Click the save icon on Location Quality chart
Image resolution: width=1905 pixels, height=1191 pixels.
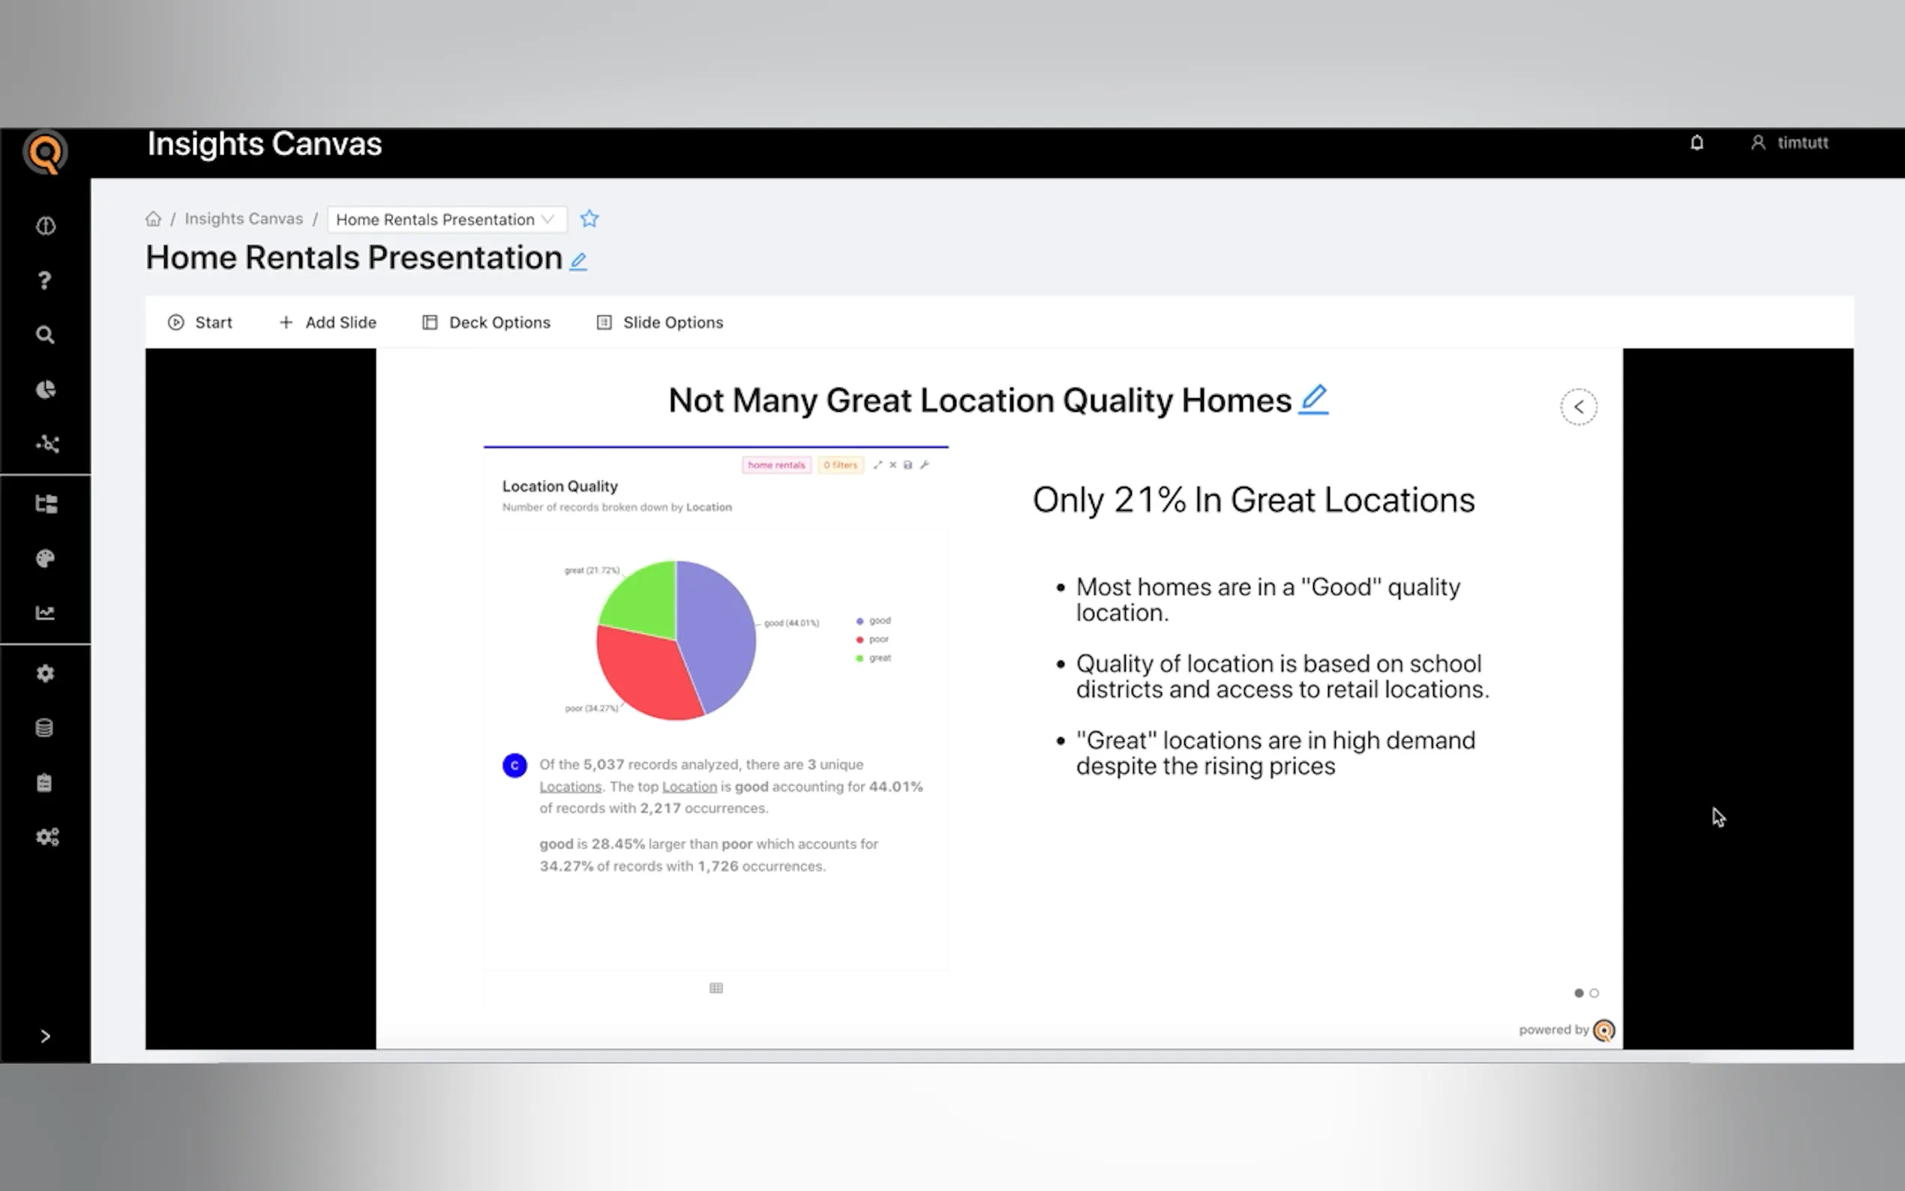908,465
